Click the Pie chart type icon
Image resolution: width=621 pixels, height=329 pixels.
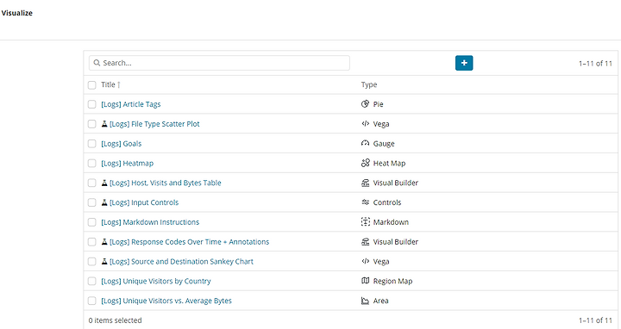click(365, 104)
